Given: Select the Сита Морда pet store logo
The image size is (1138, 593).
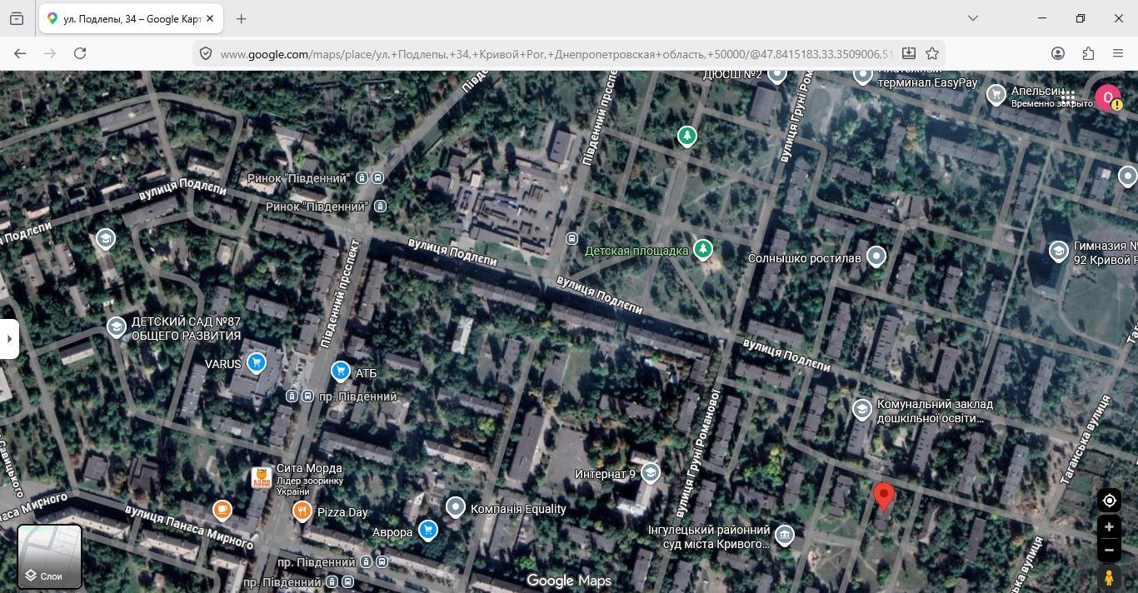Looking at the screenshot, I should tap(261, 478).
